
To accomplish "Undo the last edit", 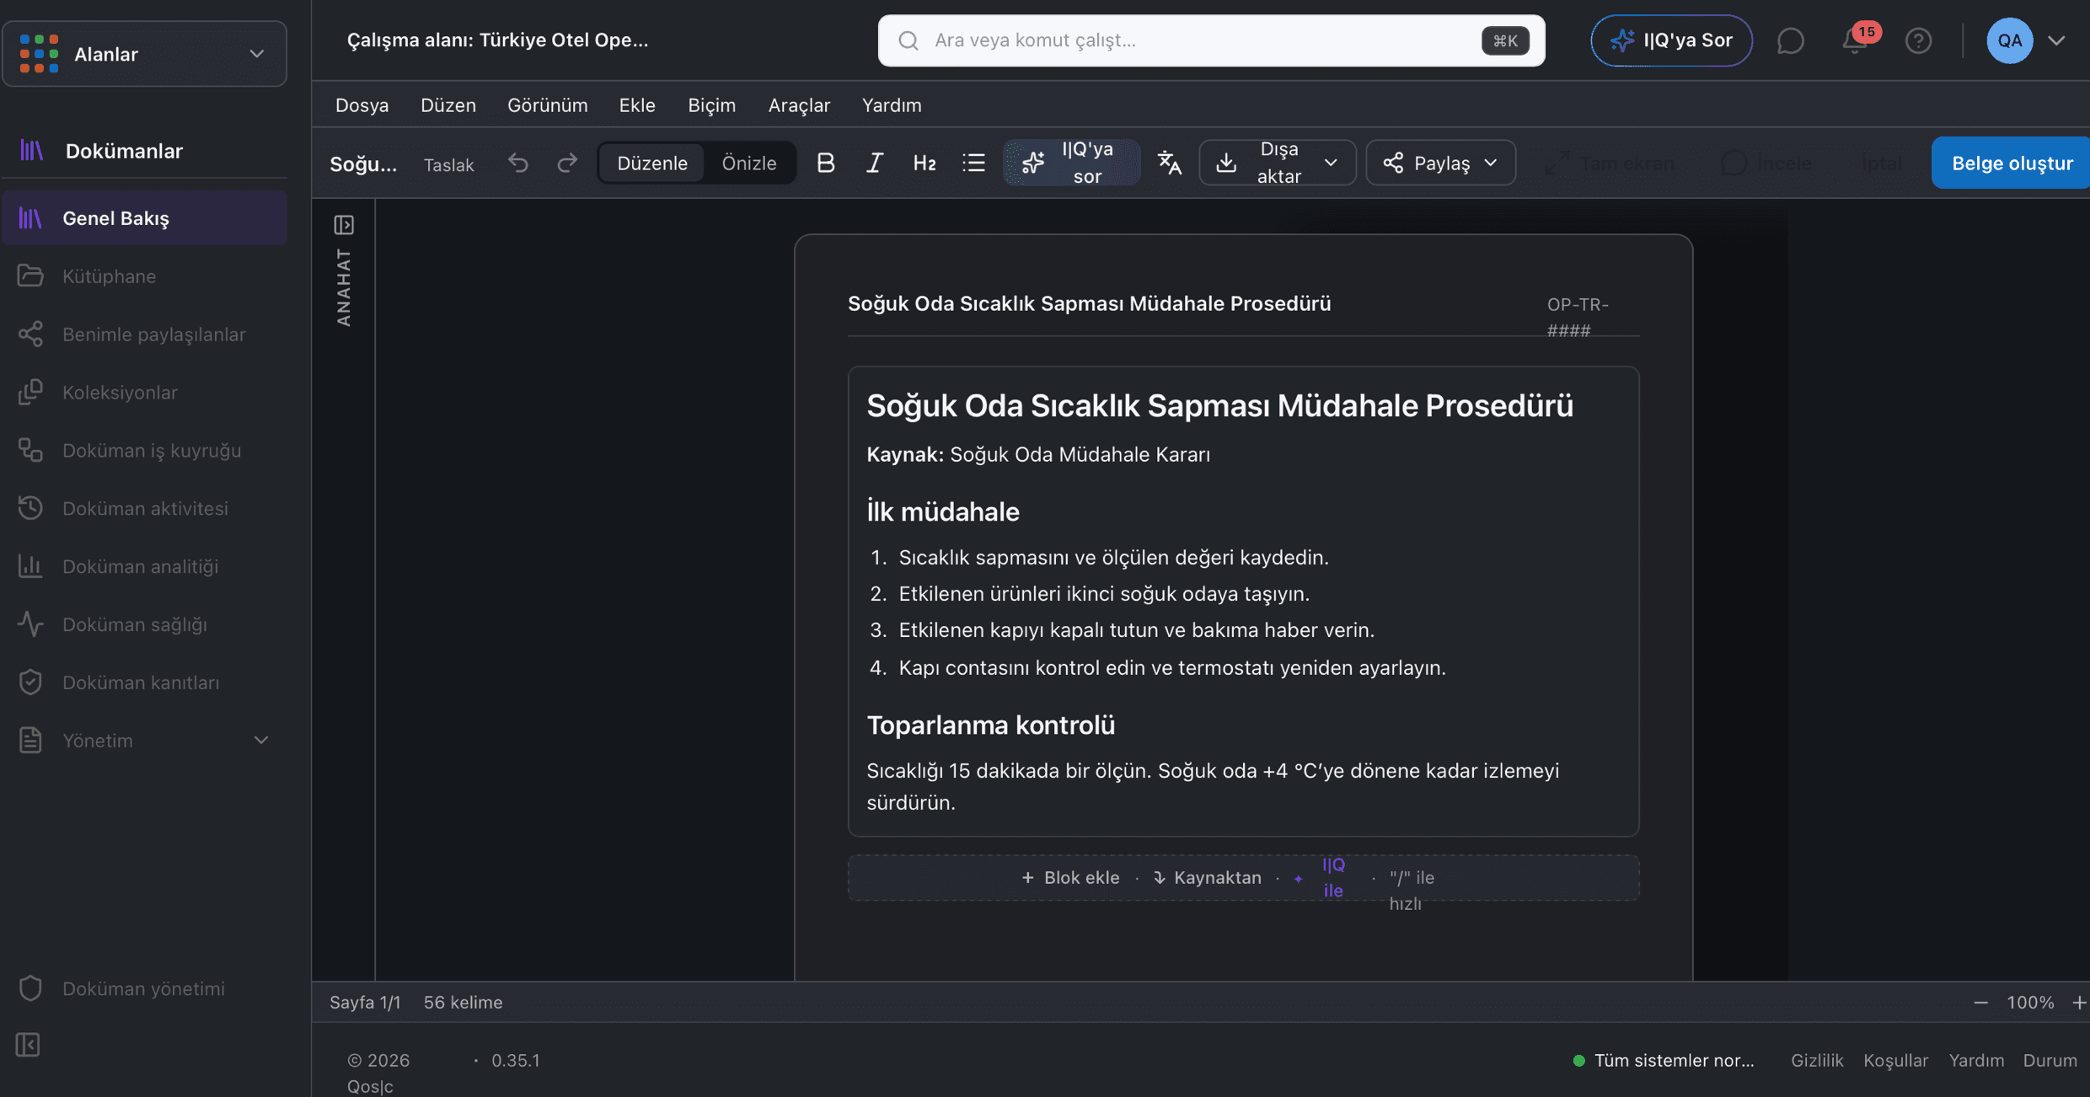I will (x=518, y=163).
